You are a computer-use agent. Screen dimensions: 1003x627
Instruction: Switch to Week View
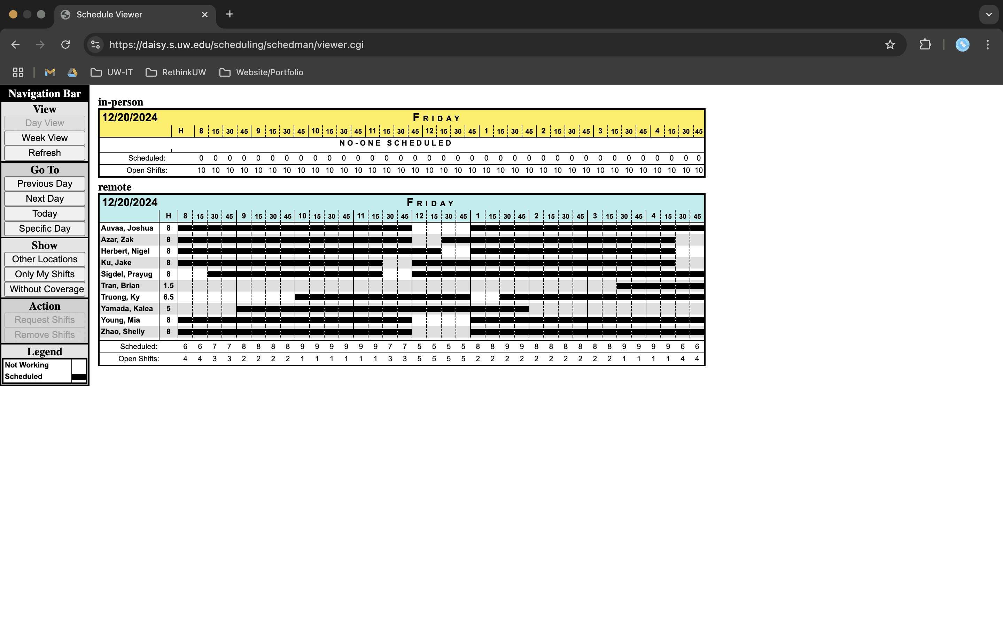(45, 138)
